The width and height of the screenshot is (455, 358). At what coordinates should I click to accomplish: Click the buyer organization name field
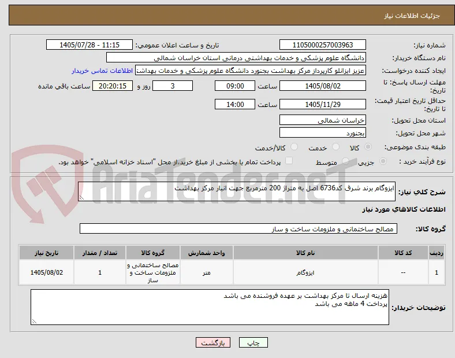click(x=236, y=57)
